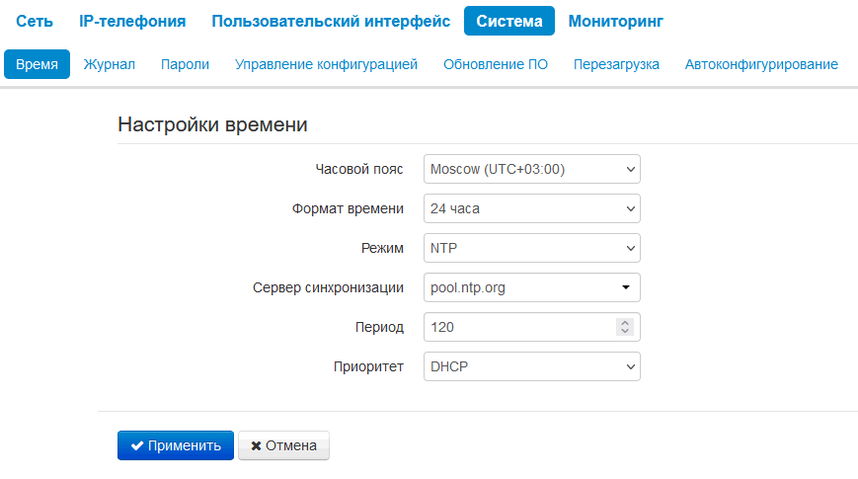
Task: Select the Система main menu item
Action: pyautogui.click(x=509, y=21)
